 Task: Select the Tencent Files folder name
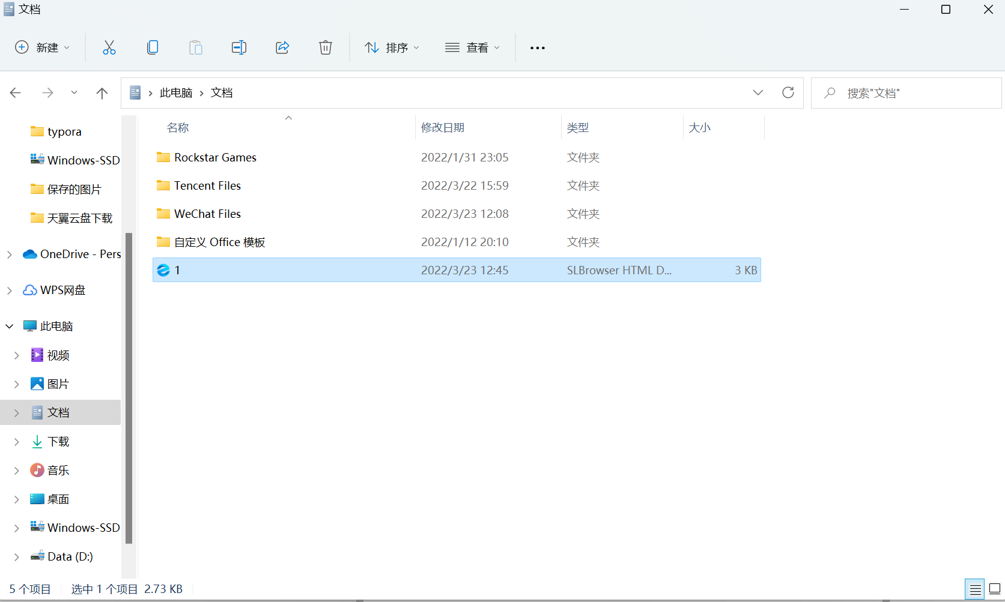(207, 185)
